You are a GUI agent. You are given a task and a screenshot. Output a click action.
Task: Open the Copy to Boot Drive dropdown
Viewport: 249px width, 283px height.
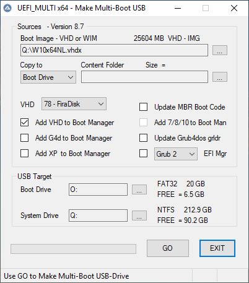[x=48, y=77]
